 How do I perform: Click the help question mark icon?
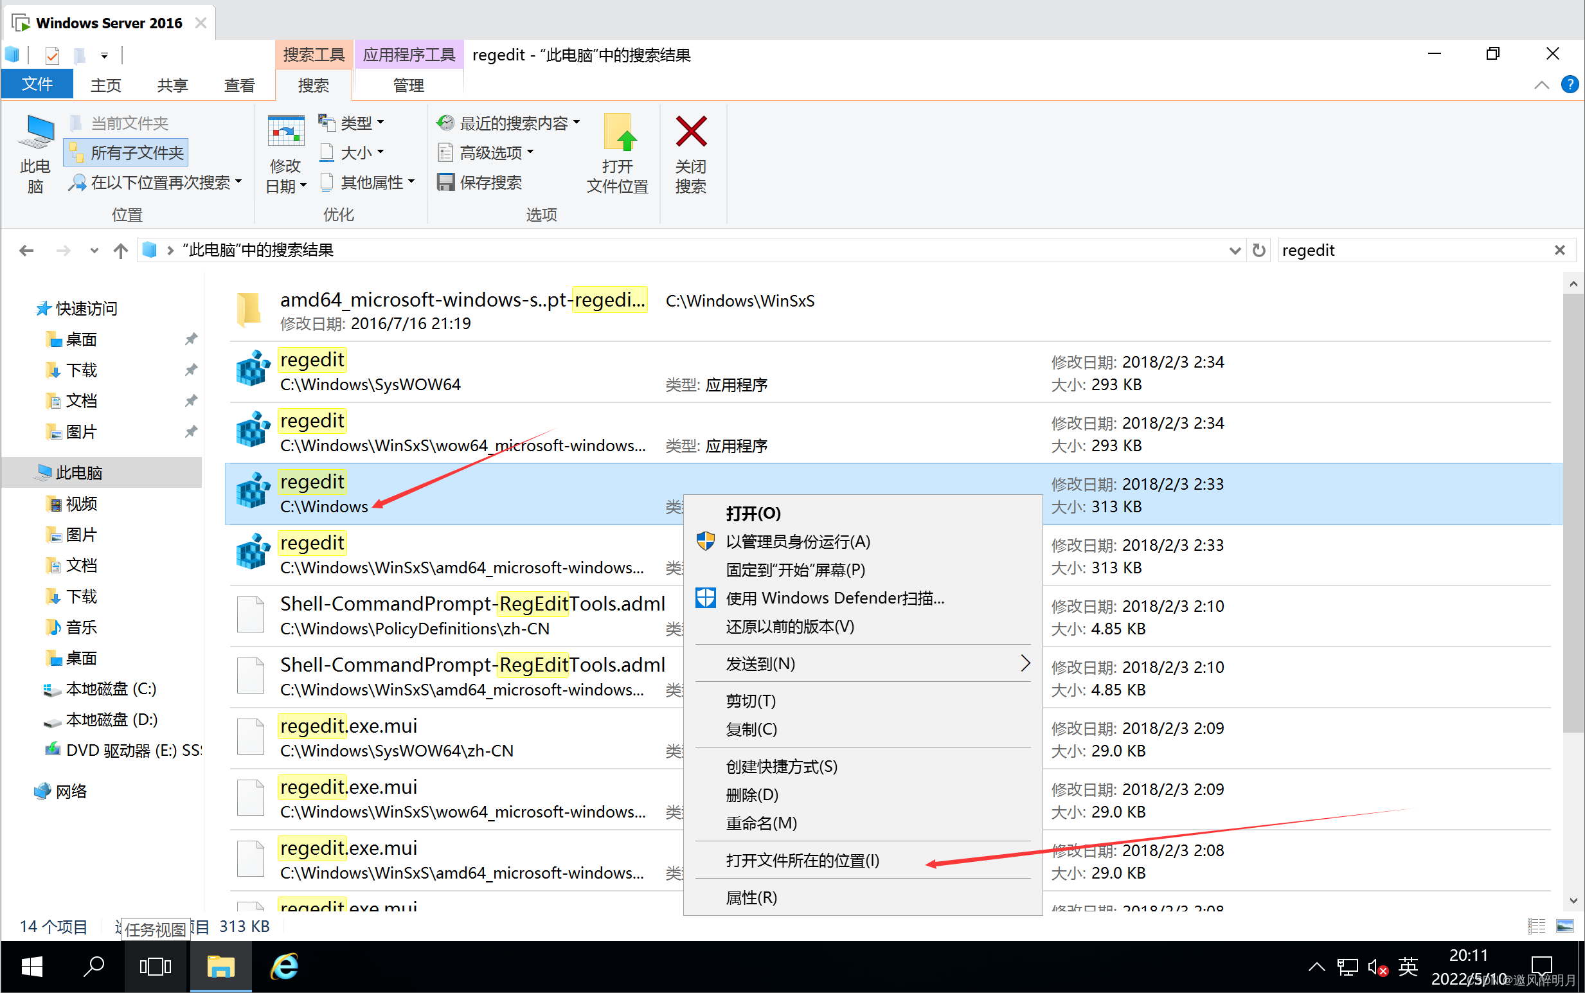click(x=1569, y=85)
